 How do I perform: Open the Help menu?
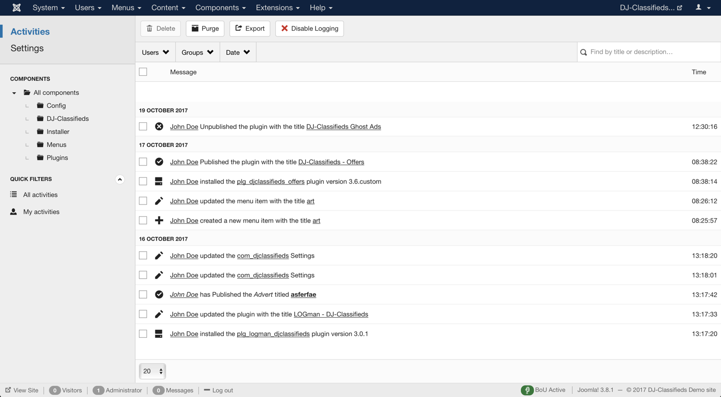click(321, 8)
